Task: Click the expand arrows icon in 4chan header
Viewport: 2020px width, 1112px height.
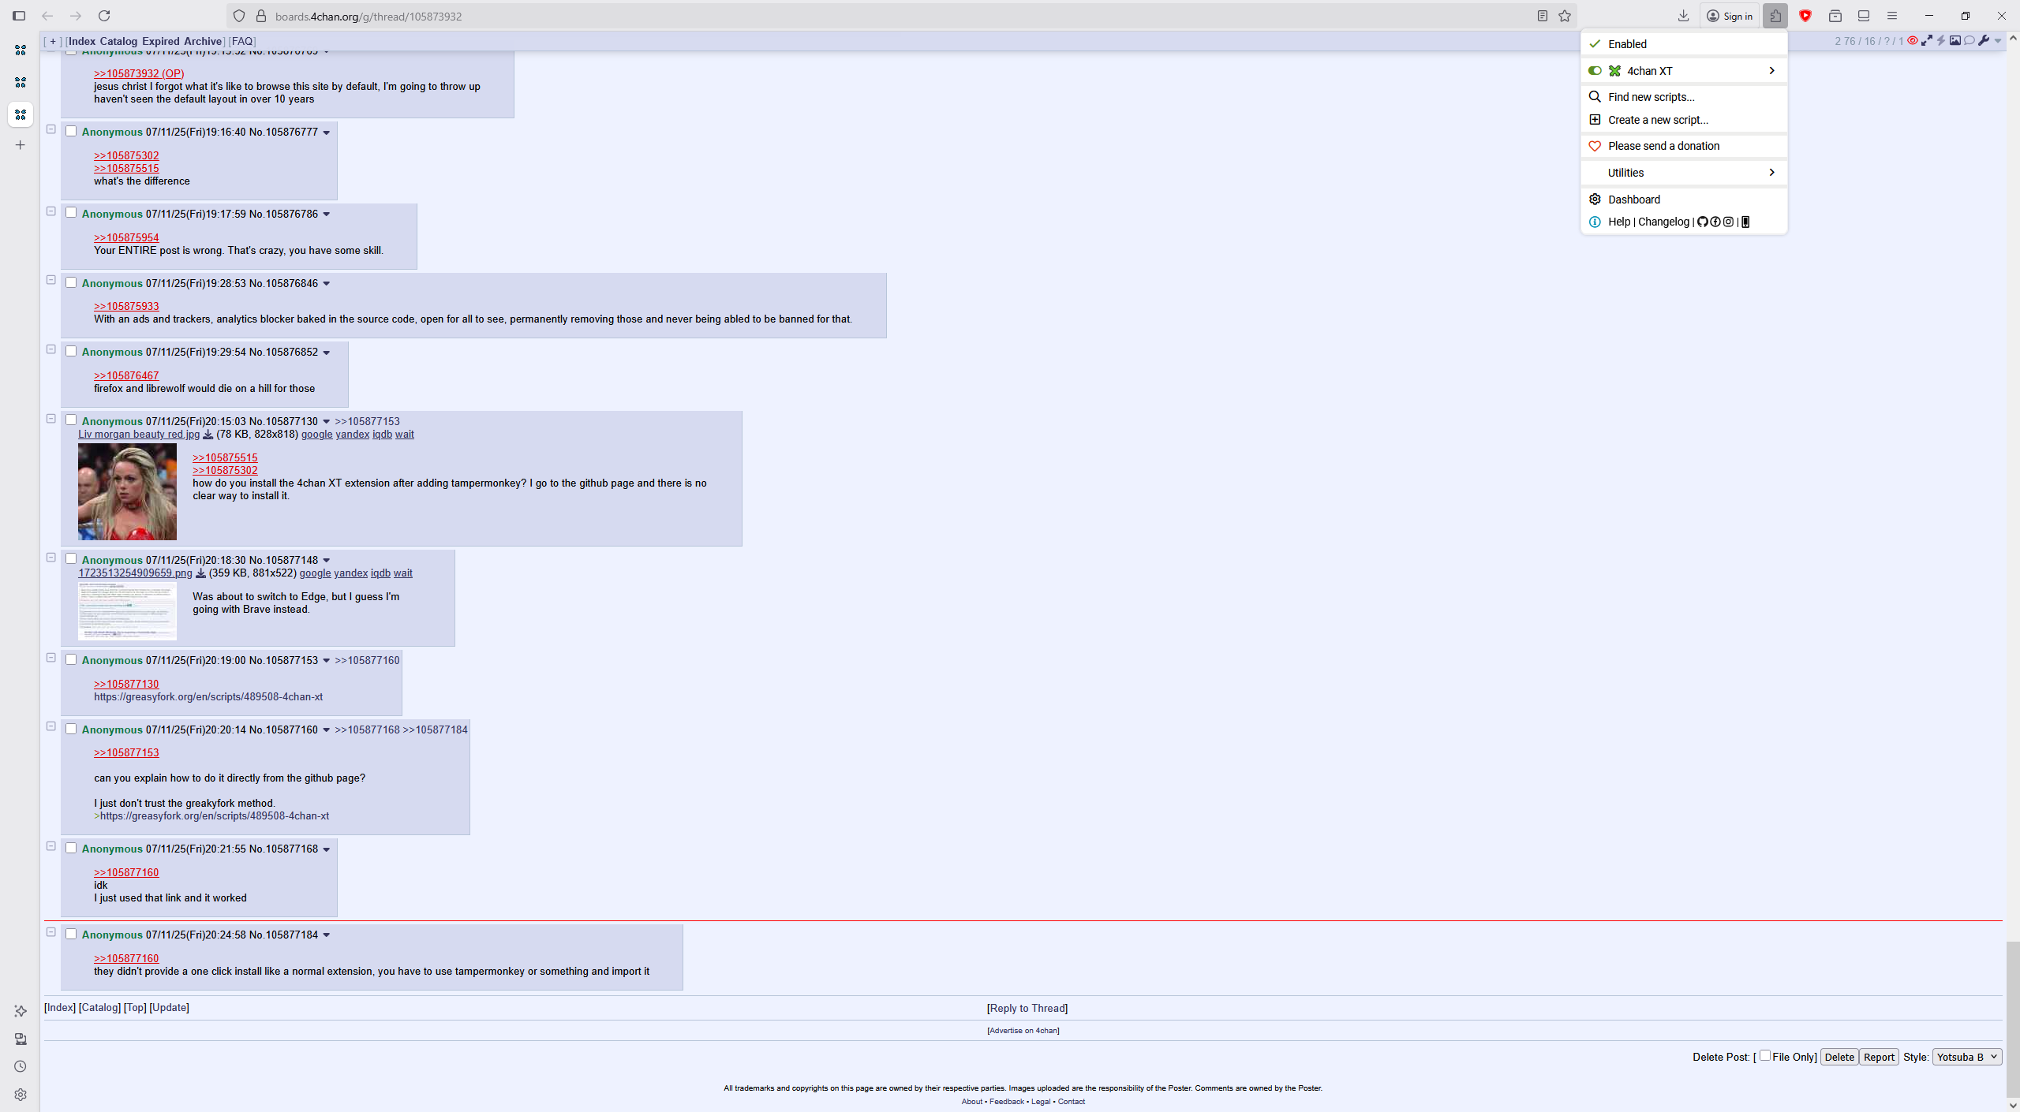Action: 1927,41
